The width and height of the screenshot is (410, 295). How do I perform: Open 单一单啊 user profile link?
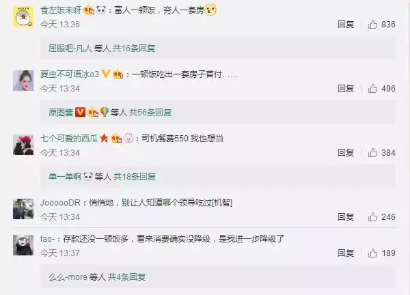pos(65,177)
